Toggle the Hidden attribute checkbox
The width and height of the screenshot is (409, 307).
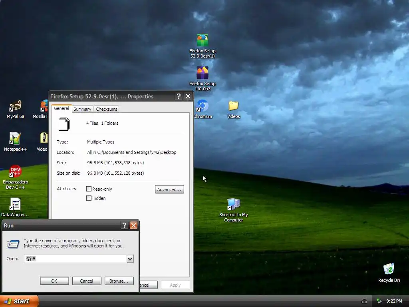pyautogui.click(x=89, y=198)
